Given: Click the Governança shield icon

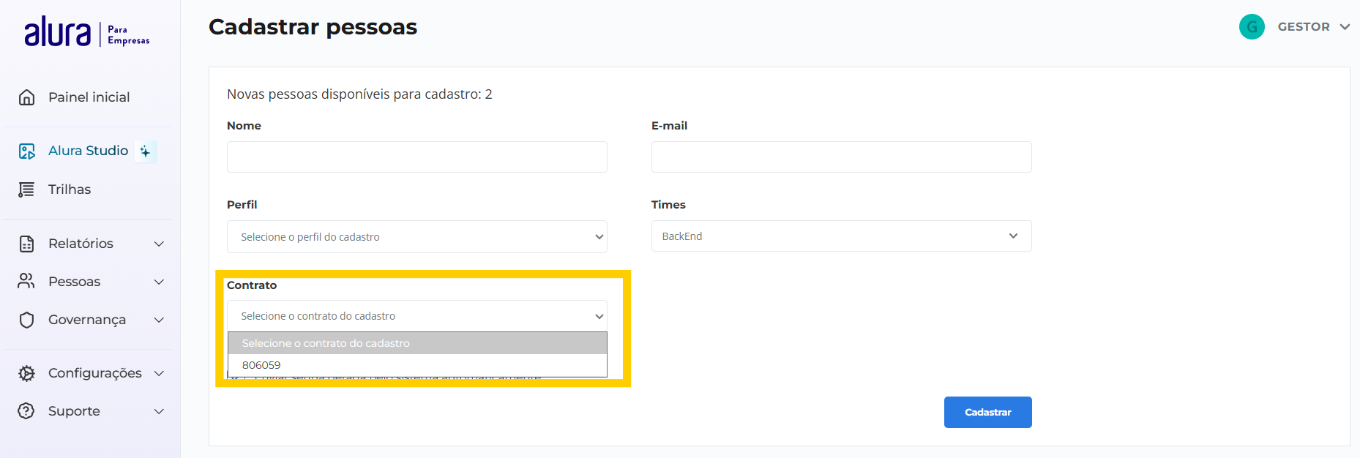Looking at the screenshot, I should [27, 320].
